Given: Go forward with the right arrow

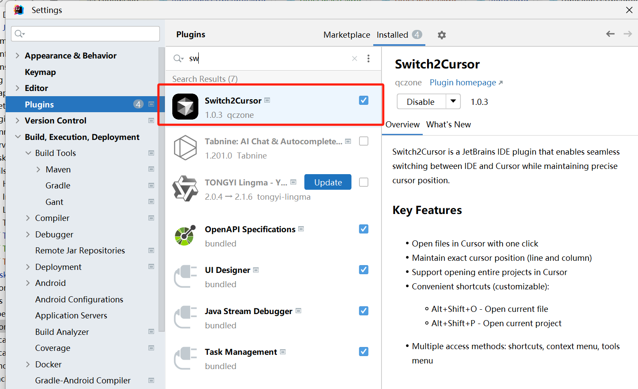Looking at the screenshot, I should tap(628, 34).
